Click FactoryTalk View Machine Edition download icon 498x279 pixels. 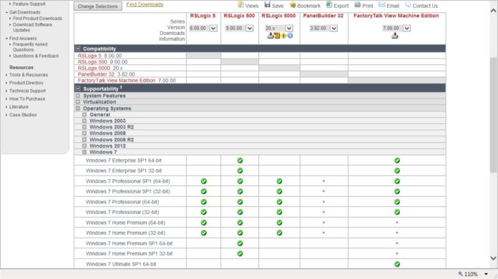[395, 36]
